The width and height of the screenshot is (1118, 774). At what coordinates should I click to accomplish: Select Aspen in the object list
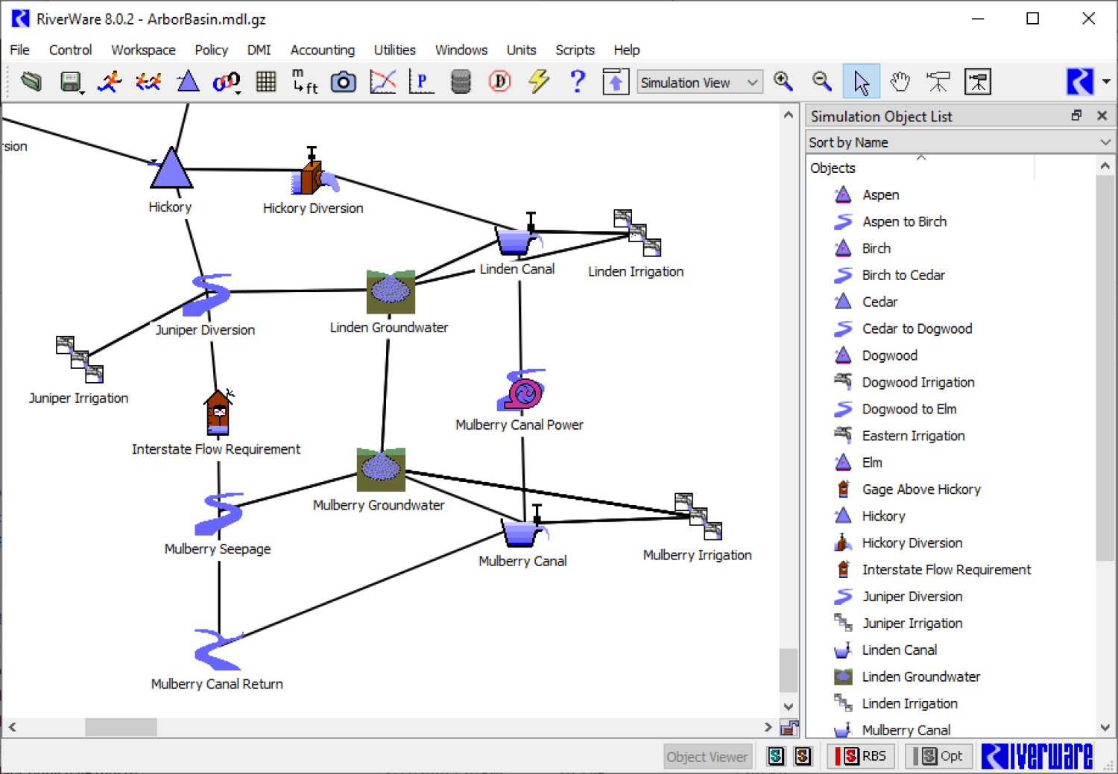pos(880,195)
